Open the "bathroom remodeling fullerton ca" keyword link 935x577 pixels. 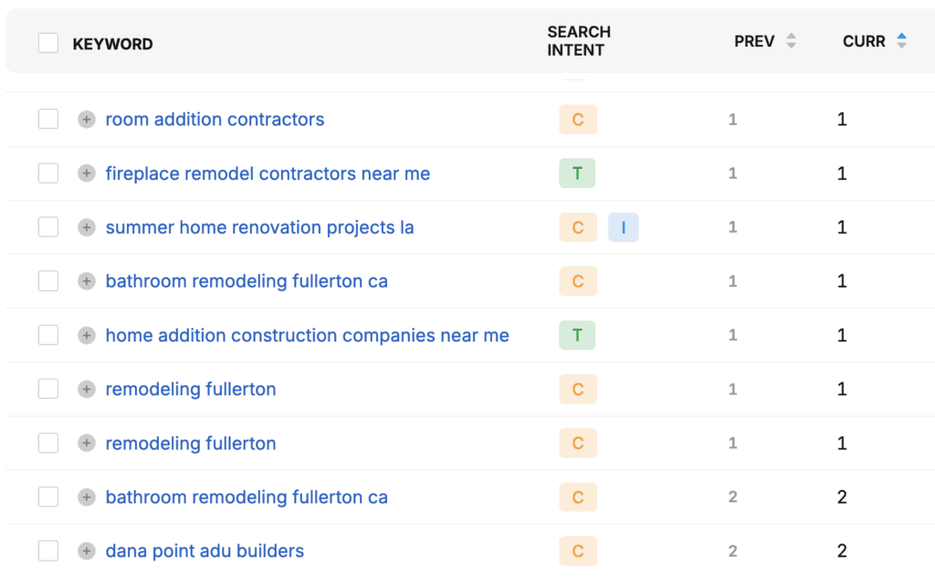[x=247, y=280]
